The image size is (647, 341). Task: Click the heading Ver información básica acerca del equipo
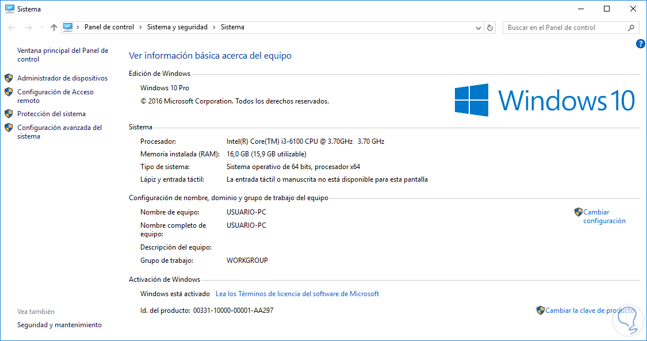pyautogui.click(x=210, y=56)
